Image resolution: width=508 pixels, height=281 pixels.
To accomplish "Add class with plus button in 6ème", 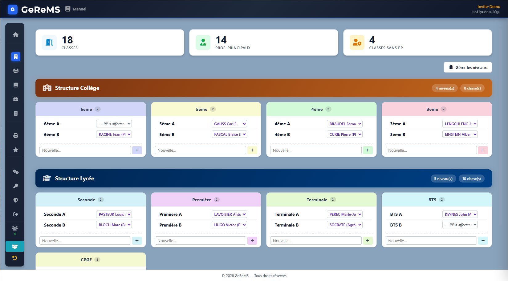I will pyautogui.click(x=137, y=150).
